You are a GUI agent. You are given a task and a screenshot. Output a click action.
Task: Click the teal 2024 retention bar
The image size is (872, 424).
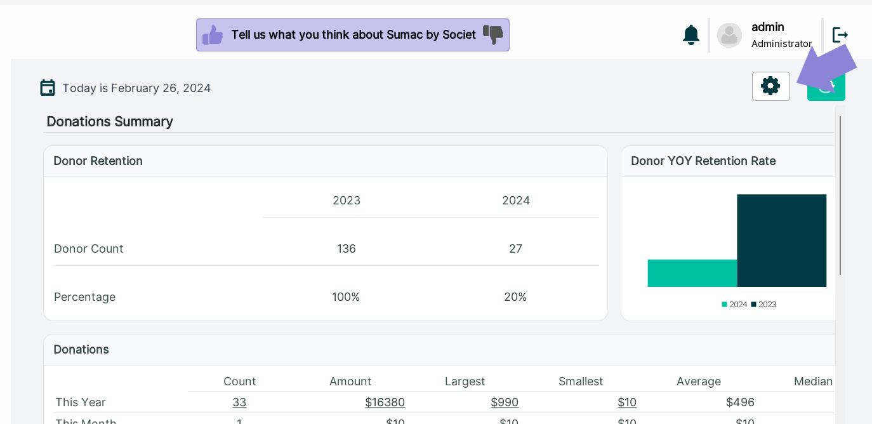click(x=692, y=273)
